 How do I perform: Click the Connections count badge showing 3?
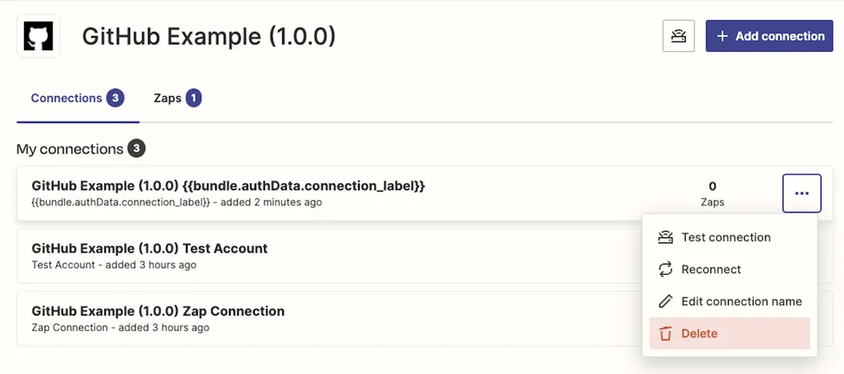pos(115,98)
